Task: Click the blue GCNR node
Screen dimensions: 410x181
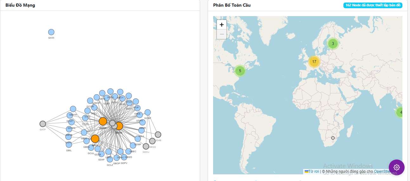Action: point(147,112)
